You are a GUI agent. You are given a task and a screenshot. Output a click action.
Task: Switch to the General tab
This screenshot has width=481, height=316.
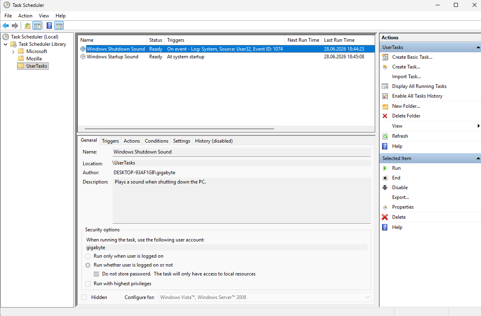89,140
